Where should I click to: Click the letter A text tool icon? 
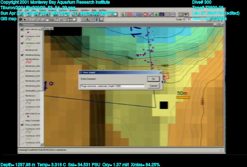(x=87, y=19)
